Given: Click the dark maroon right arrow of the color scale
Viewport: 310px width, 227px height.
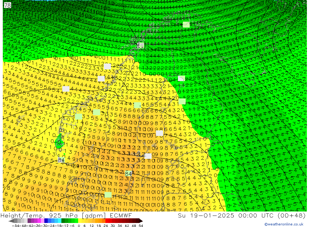Looking at the screenshot, I should point(141,221).
